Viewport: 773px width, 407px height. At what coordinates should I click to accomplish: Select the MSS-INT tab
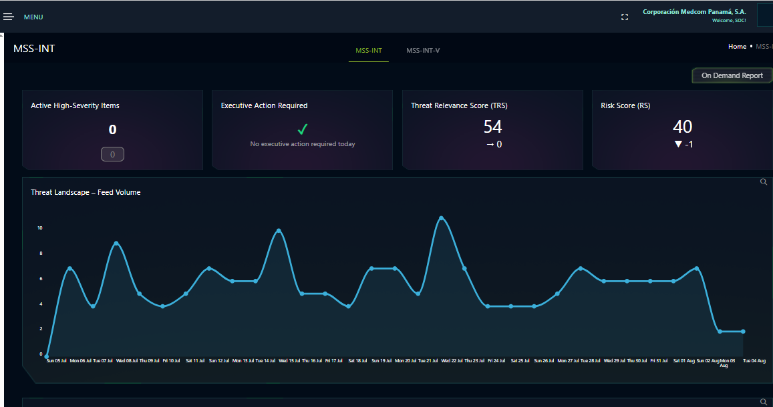(369, 50)
